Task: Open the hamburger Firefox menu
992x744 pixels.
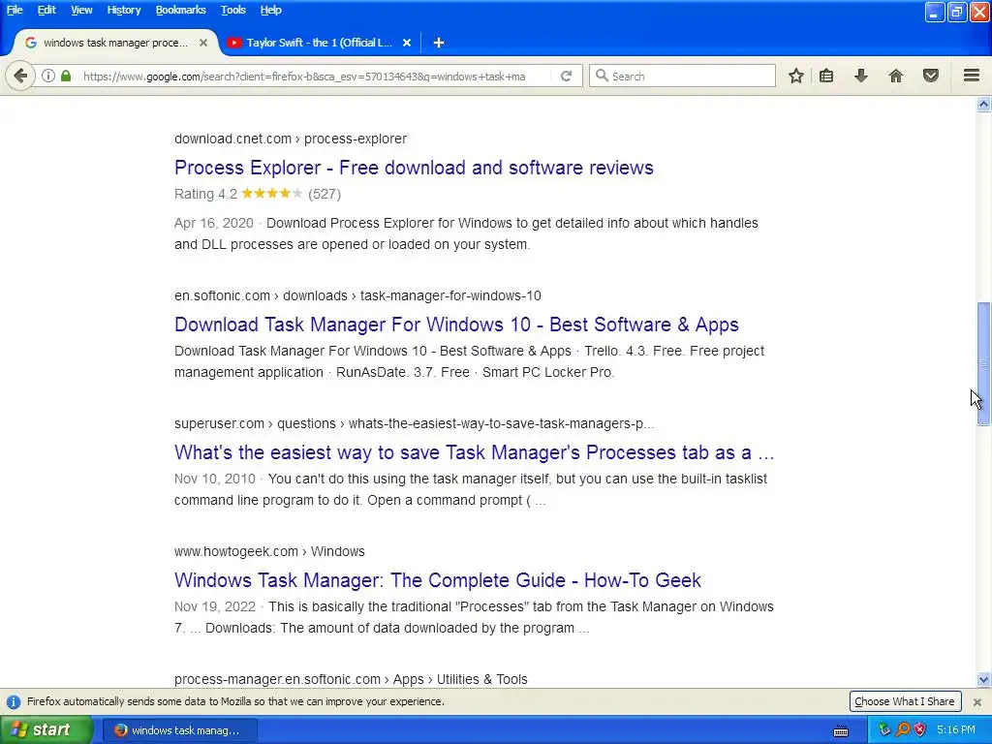Action: pyautogui.click(x=972, y=76)
